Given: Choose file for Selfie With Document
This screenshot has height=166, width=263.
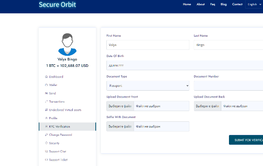Looking at the screenshot, I should (120, 126).
